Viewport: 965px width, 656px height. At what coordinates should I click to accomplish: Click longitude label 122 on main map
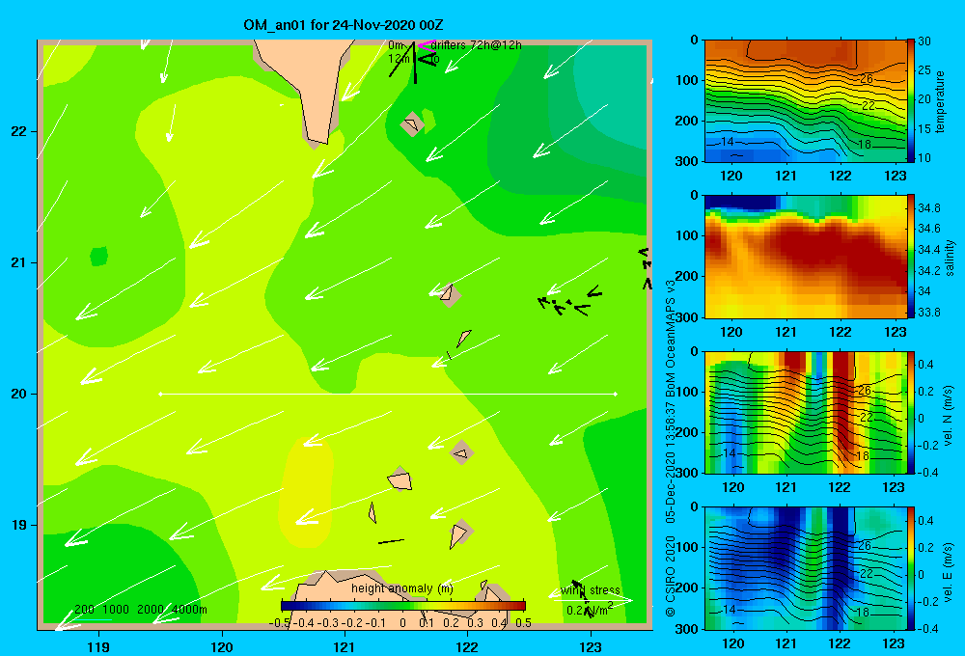coord(467,646)
